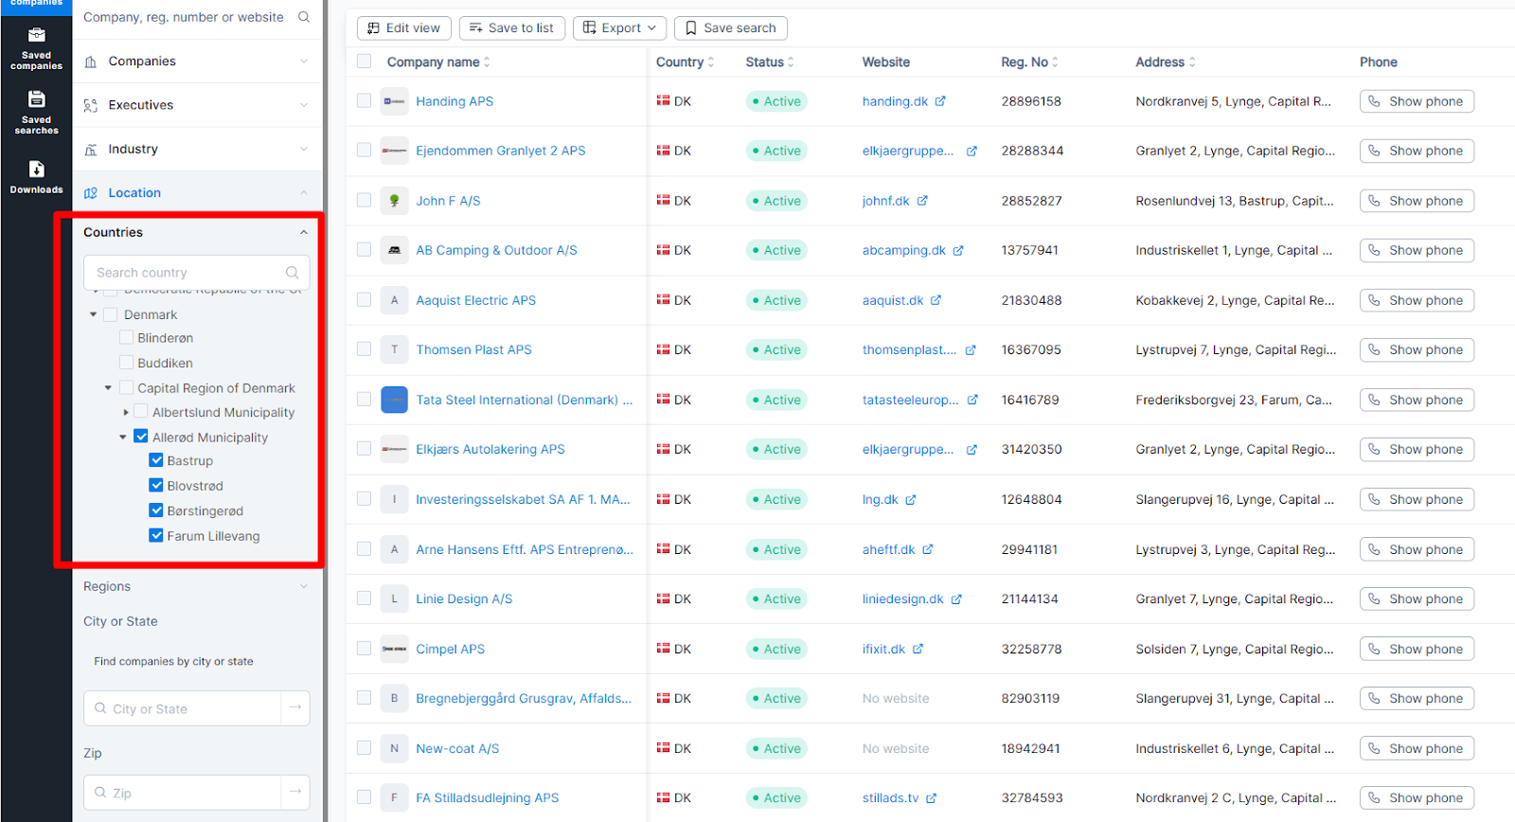Click John F A/S company logo
The height and width of the screenshot is (822, 1515).
(394, 201)
